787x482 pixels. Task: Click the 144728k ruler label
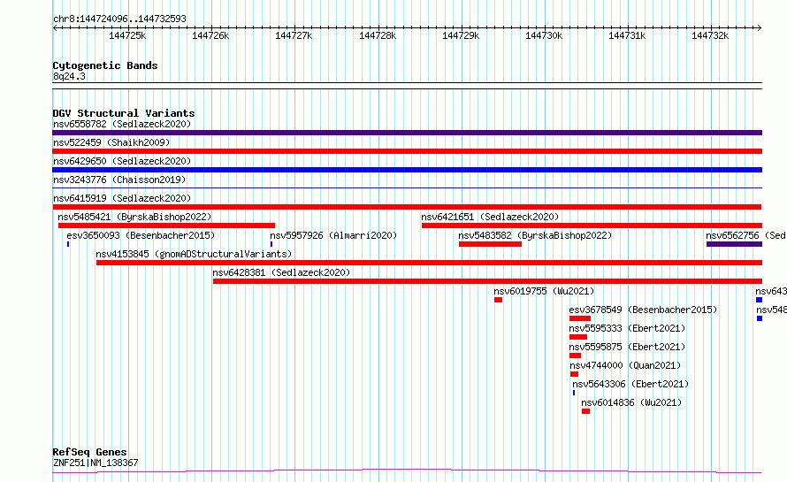[378, 35]
